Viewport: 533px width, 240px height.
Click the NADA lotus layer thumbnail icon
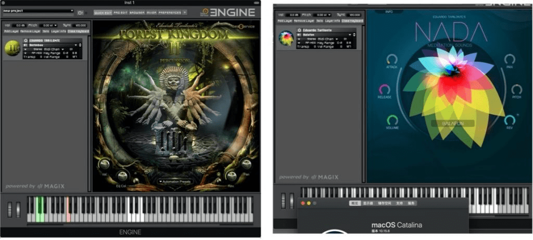286,38
